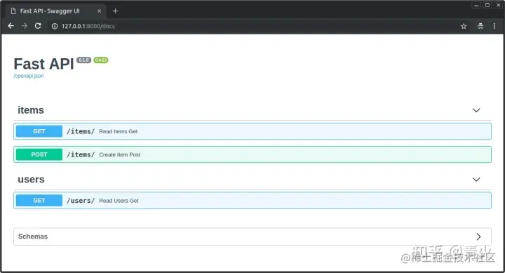The height and width of the screenshot is (273, 505).
Task: Click the POST button for /items/
Action: (39, 154)
